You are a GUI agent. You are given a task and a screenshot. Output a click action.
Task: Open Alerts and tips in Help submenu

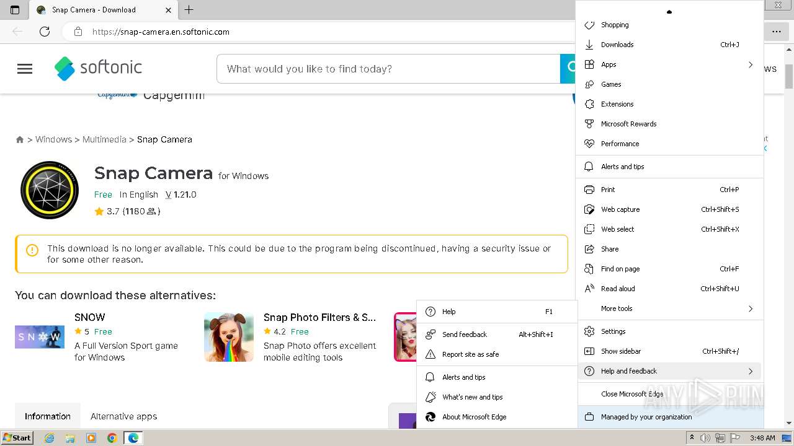tap(497, 377)
